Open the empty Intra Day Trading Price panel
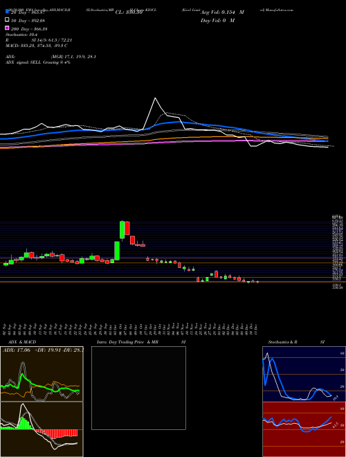The width and height of the screenshot is (346, 457). [138, 388]
